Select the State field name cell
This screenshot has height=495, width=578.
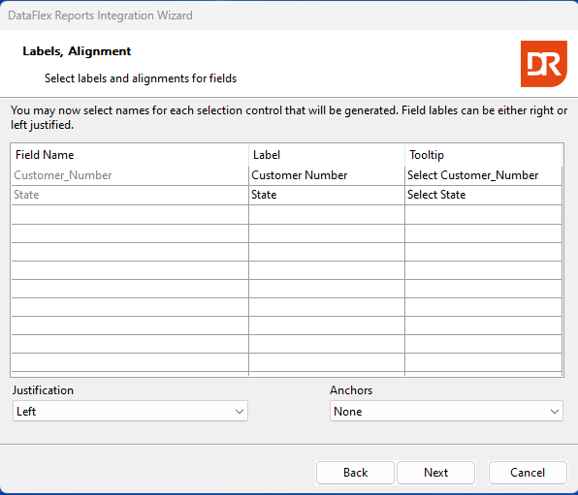coord(130,195)
